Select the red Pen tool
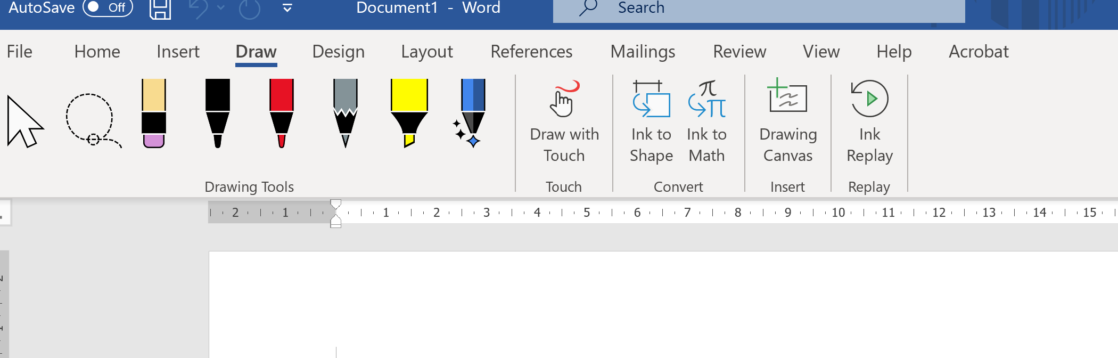The width and height of the screenshot is (1118, 358). pos(280,112)
